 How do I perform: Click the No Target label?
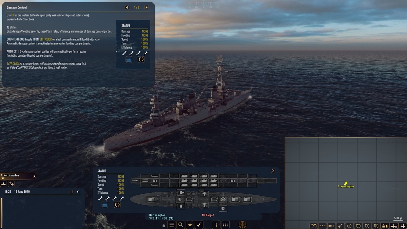coord(208,215)
